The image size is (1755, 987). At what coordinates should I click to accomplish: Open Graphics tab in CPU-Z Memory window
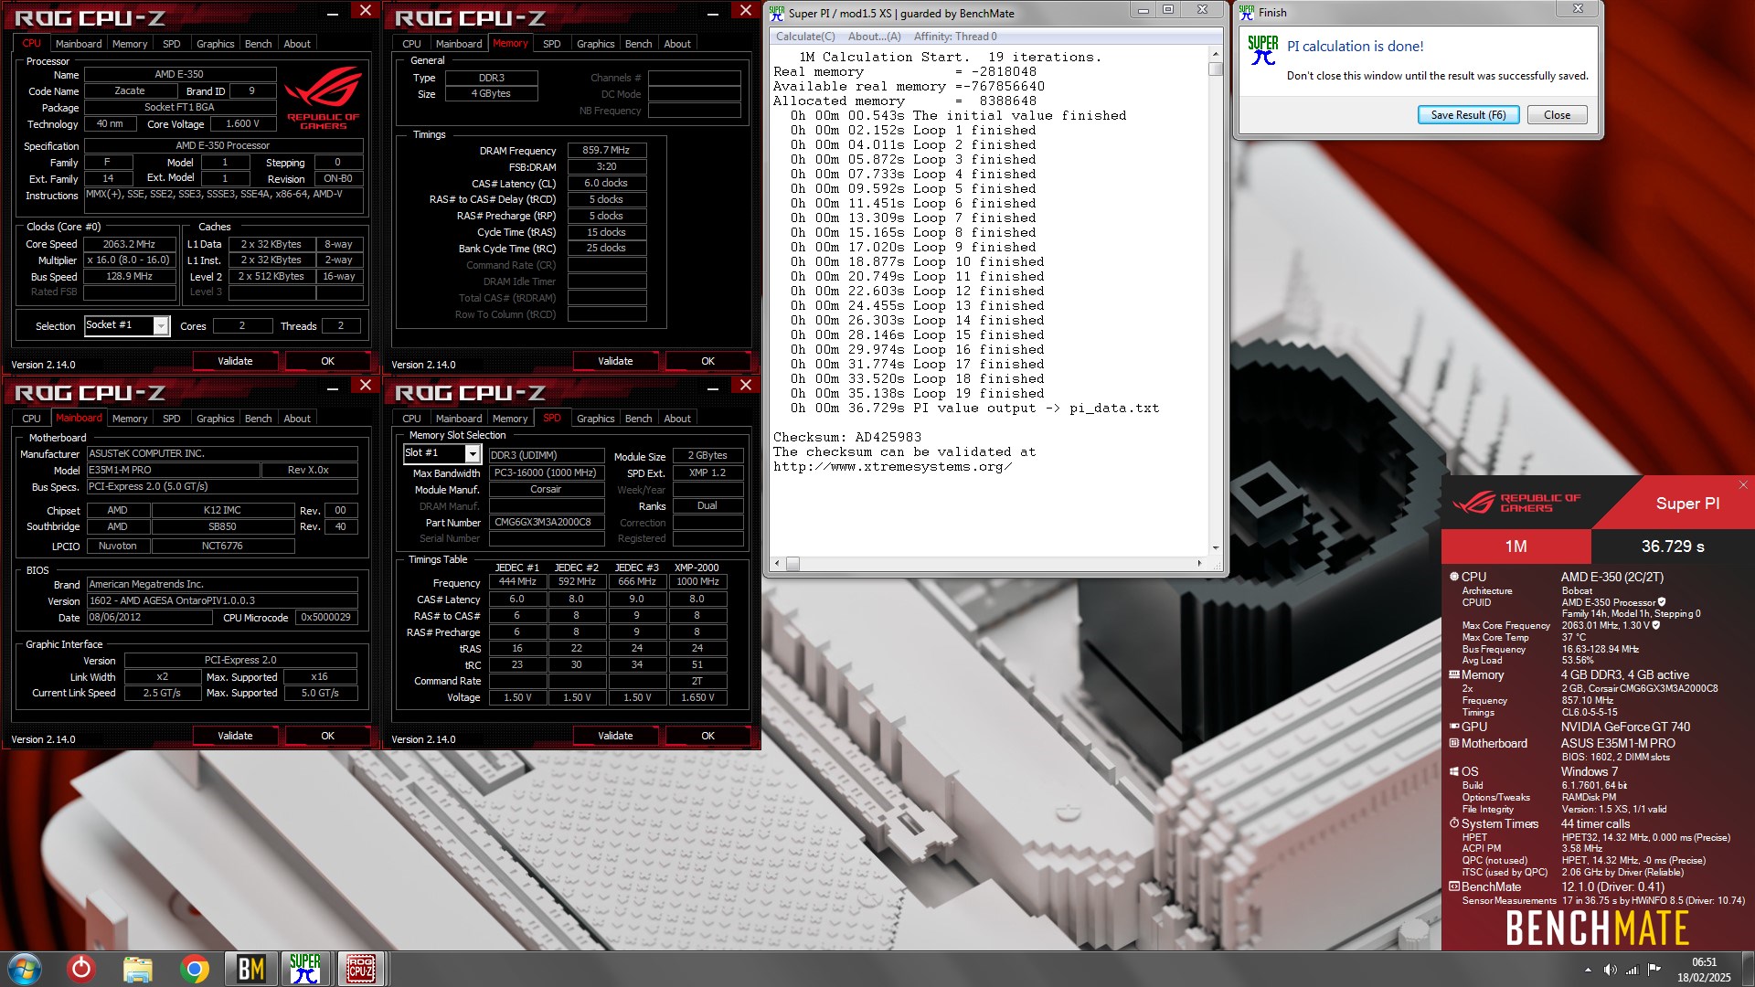coord(595,43)
